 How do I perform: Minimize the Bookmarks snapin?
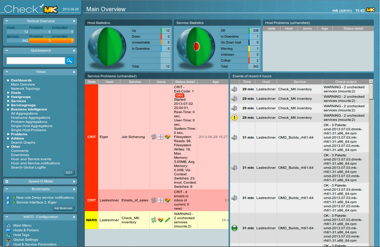(x=7, y=189)
